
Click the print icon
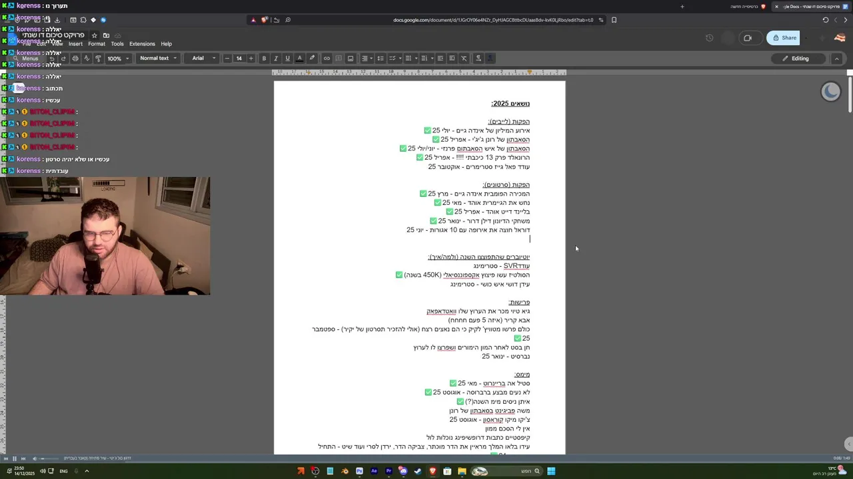coord(75,59)
